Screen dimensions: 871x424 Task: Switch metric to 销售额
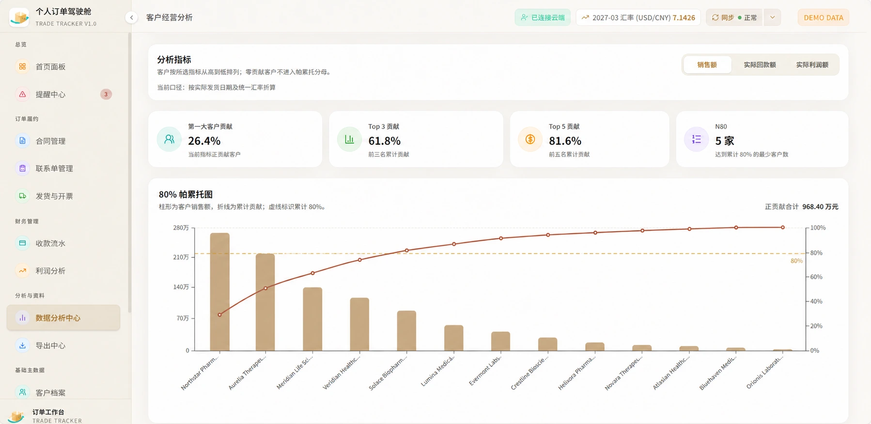(x=707, y=64)
